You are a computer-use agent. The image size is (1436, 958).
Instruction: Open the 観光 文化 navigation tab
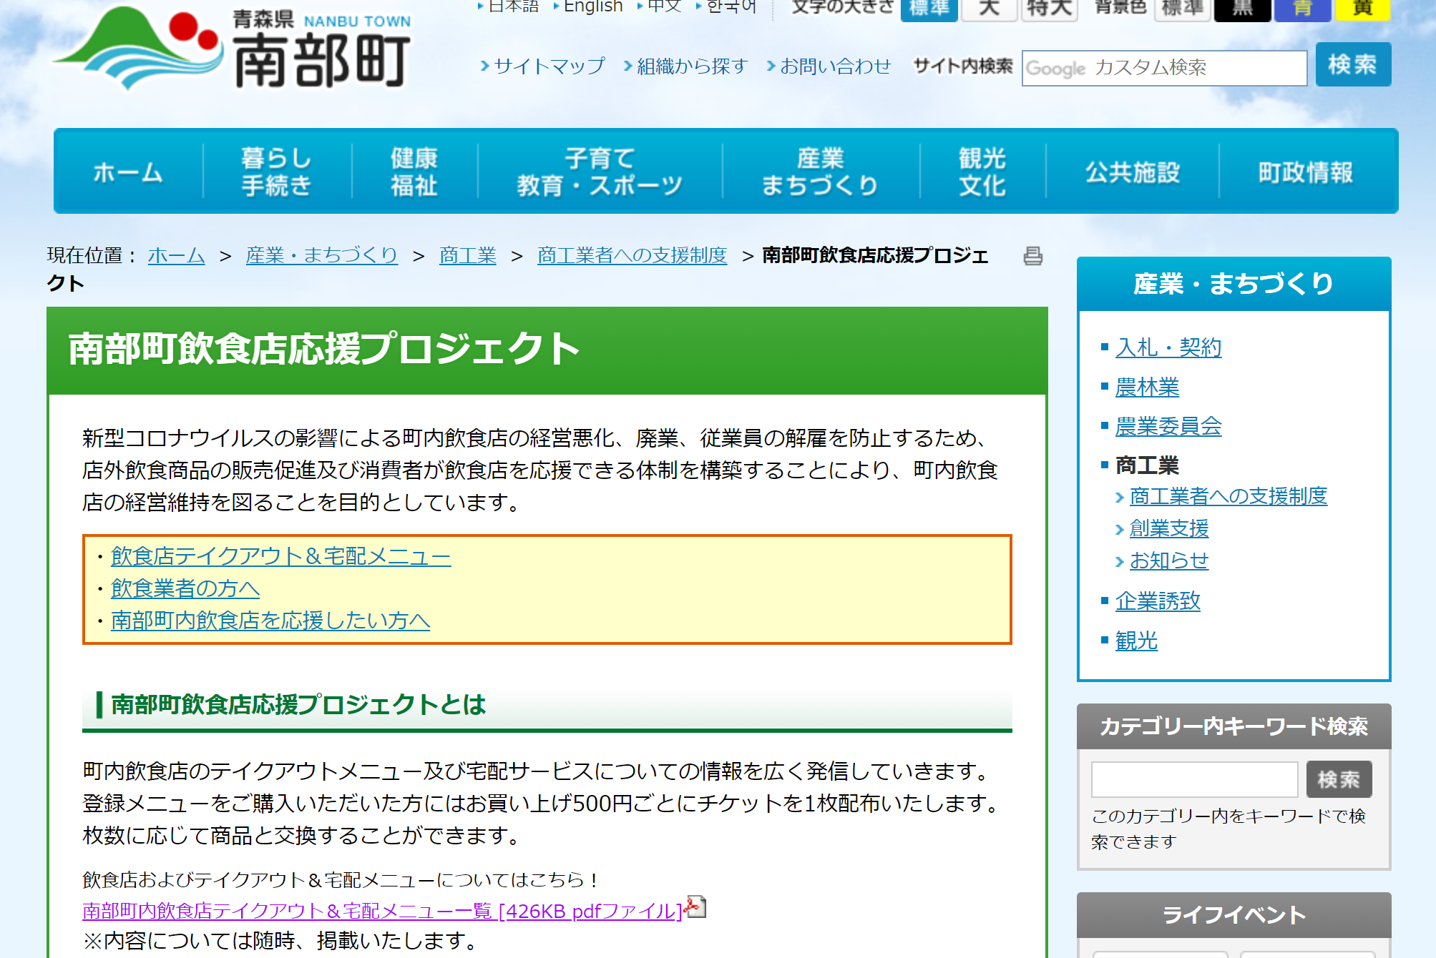[982, 172]
